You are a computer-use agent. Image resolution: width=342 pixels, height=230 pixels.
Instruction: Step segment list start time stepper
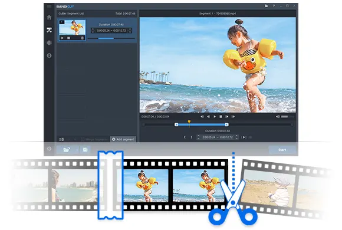coord(93,31)
